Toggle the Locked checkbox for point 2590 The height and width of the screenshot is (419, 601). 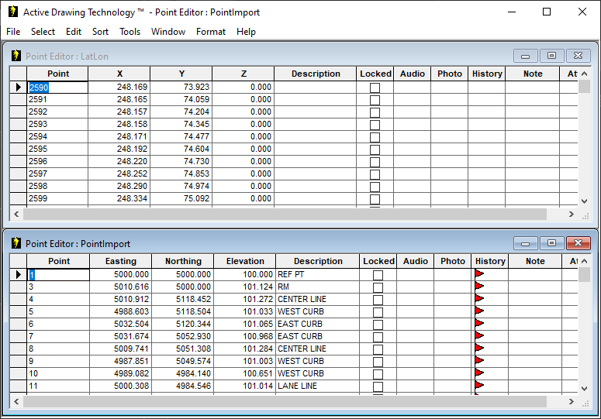tap(375, 88)
